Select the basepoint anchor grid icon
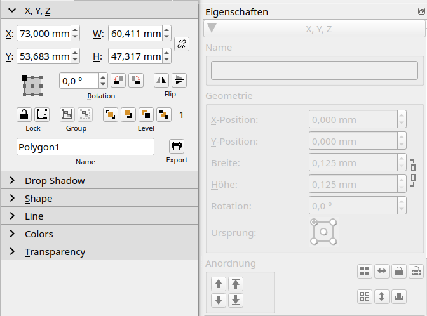The image size is (427, 316). 32,85
